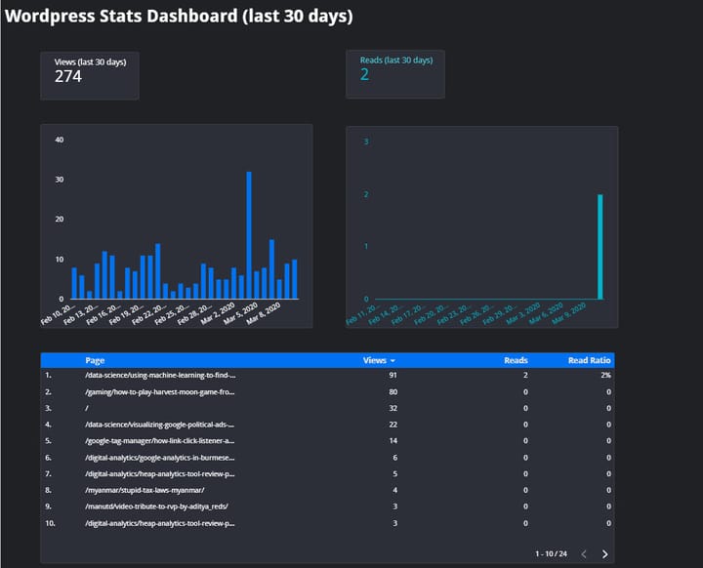
Task: Click the page path /data-science/using-machine-learning-to-find-...
Action: [160, 375]
